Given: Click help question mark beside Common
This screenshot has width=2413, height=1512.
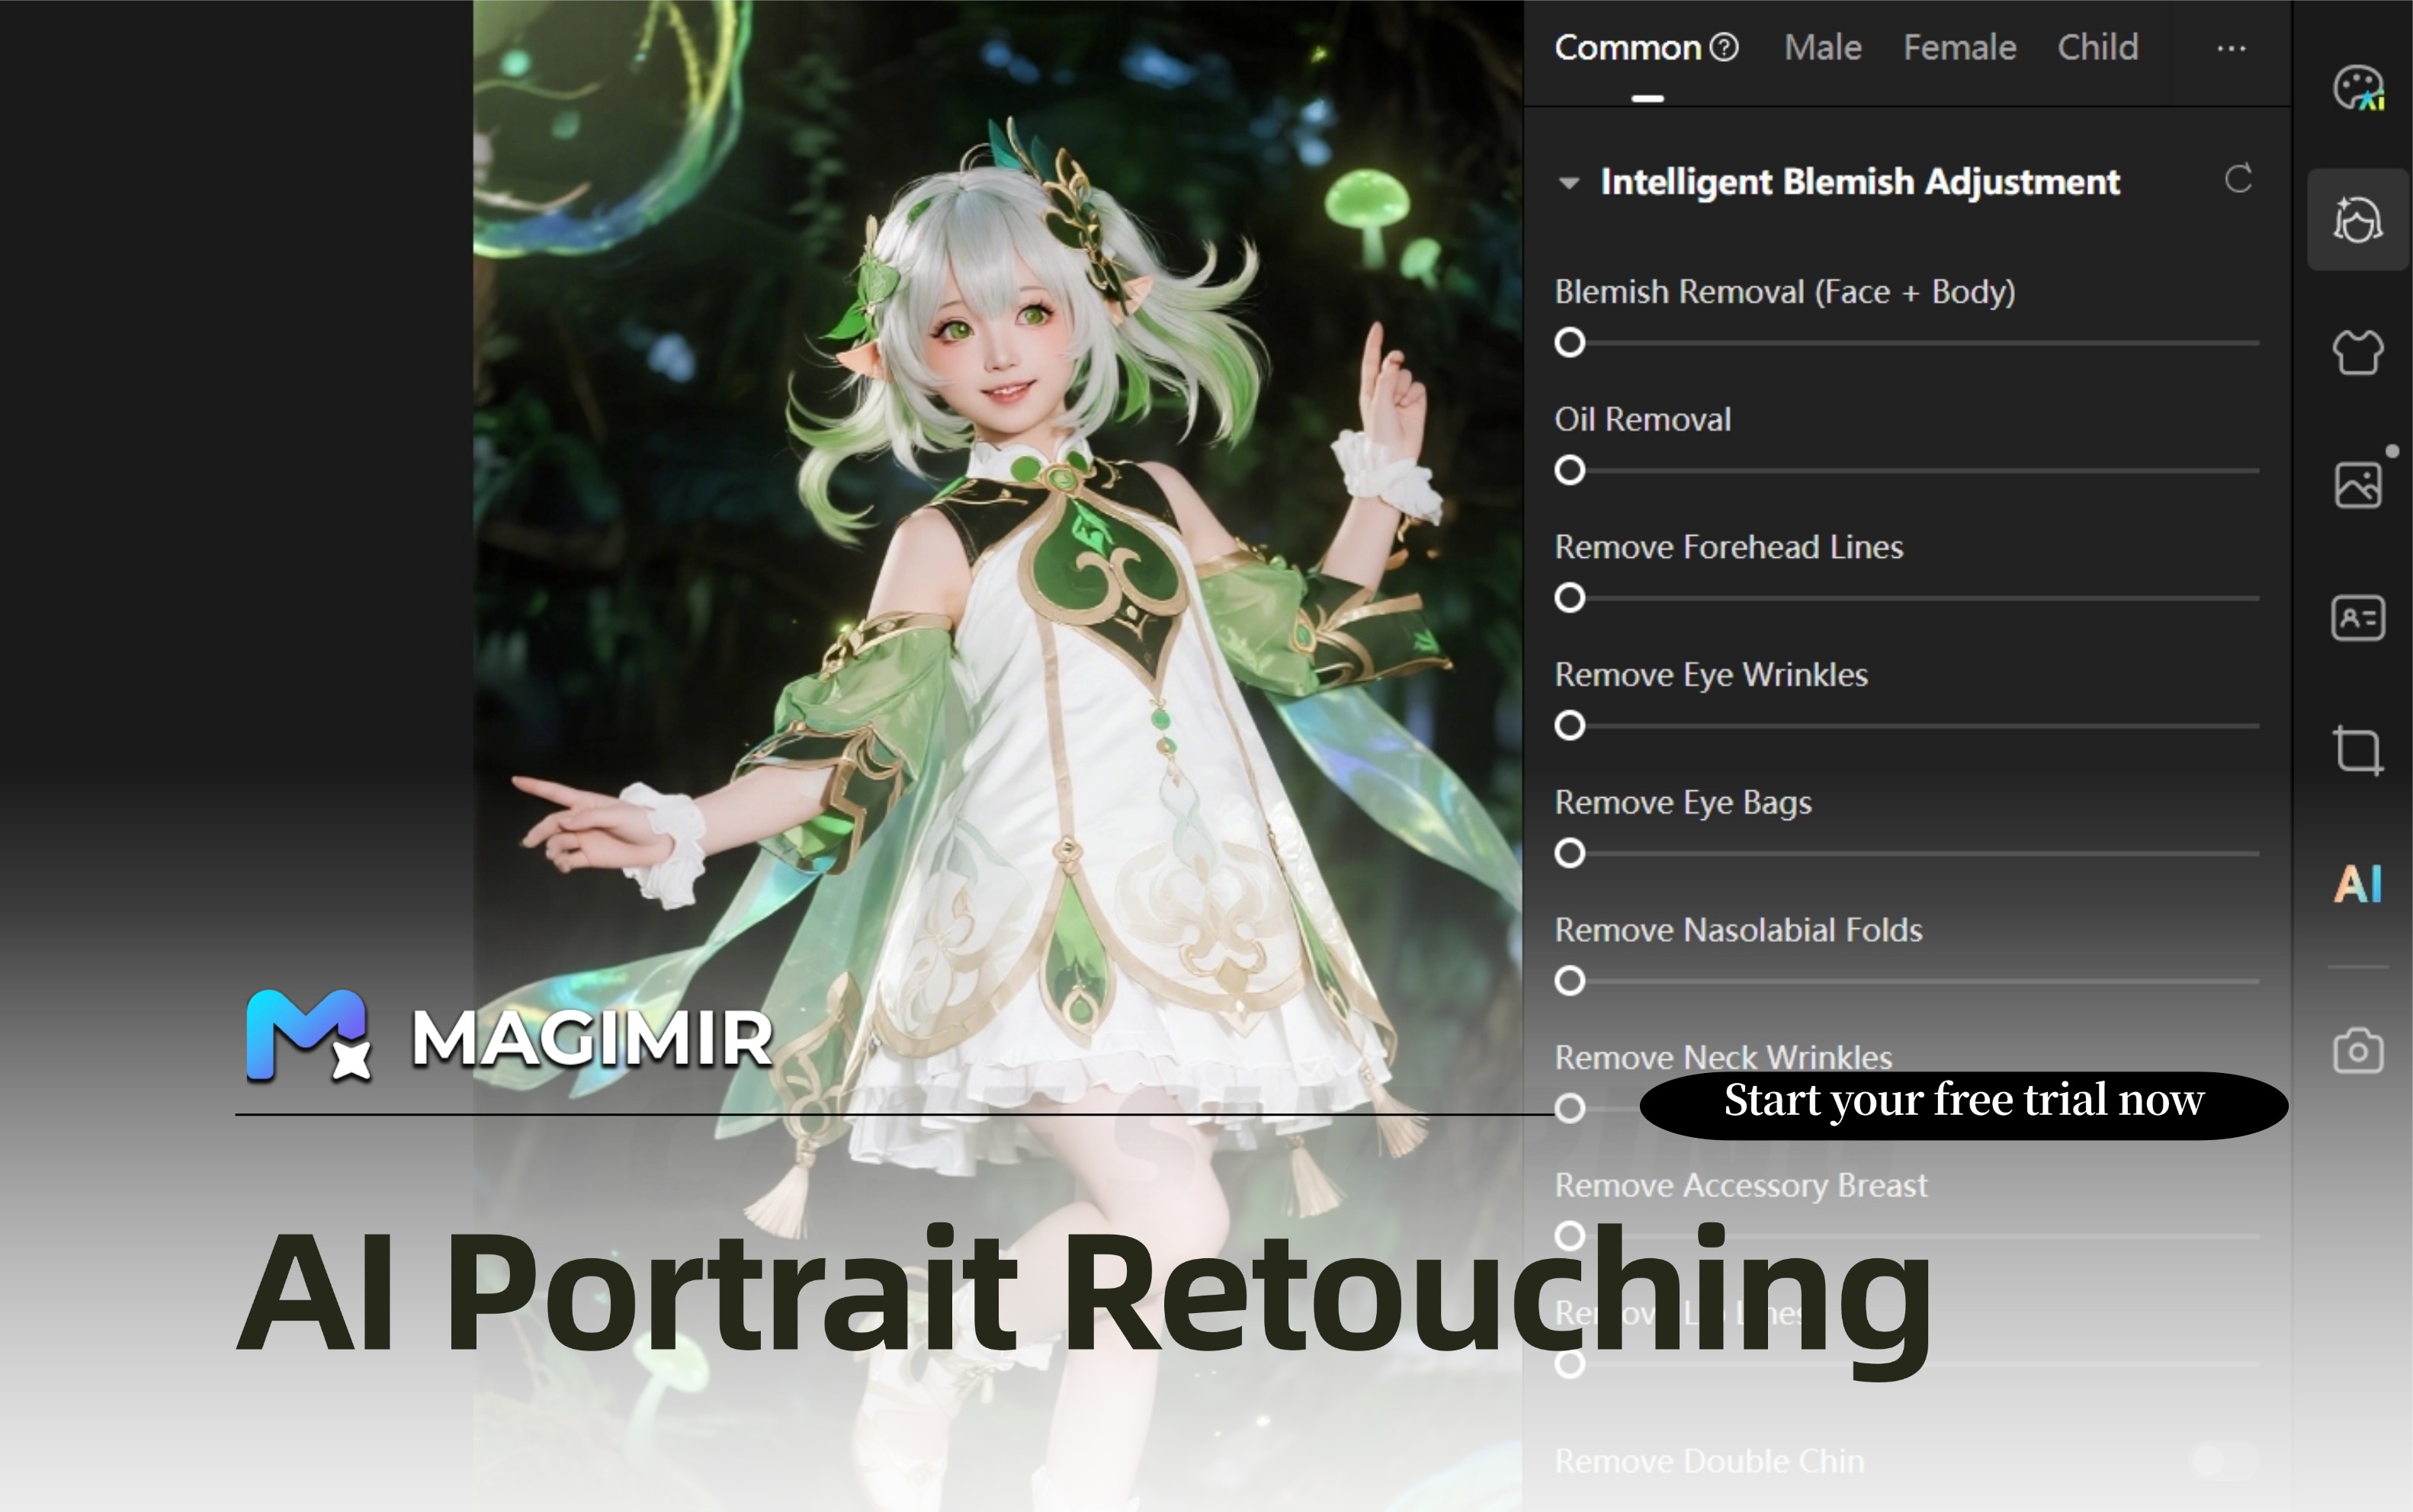Looking at the screenshot, I should [x=1724, y=47].
